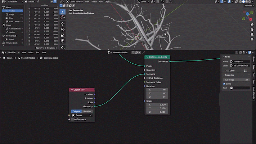This screenshot has width=256, height=144.
Task: Select the Move tool in viewport toolbar
Action: pos(63,24)
